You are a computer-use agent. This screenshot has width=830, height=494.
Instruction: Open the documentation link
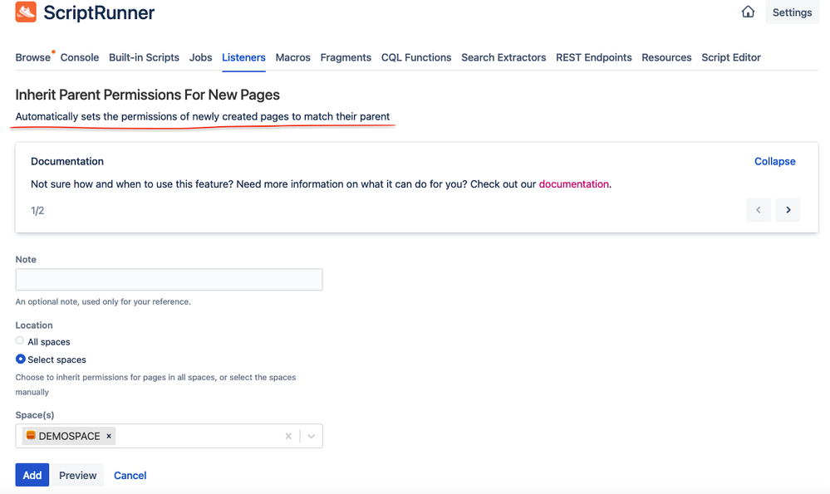tap(574, 184)
